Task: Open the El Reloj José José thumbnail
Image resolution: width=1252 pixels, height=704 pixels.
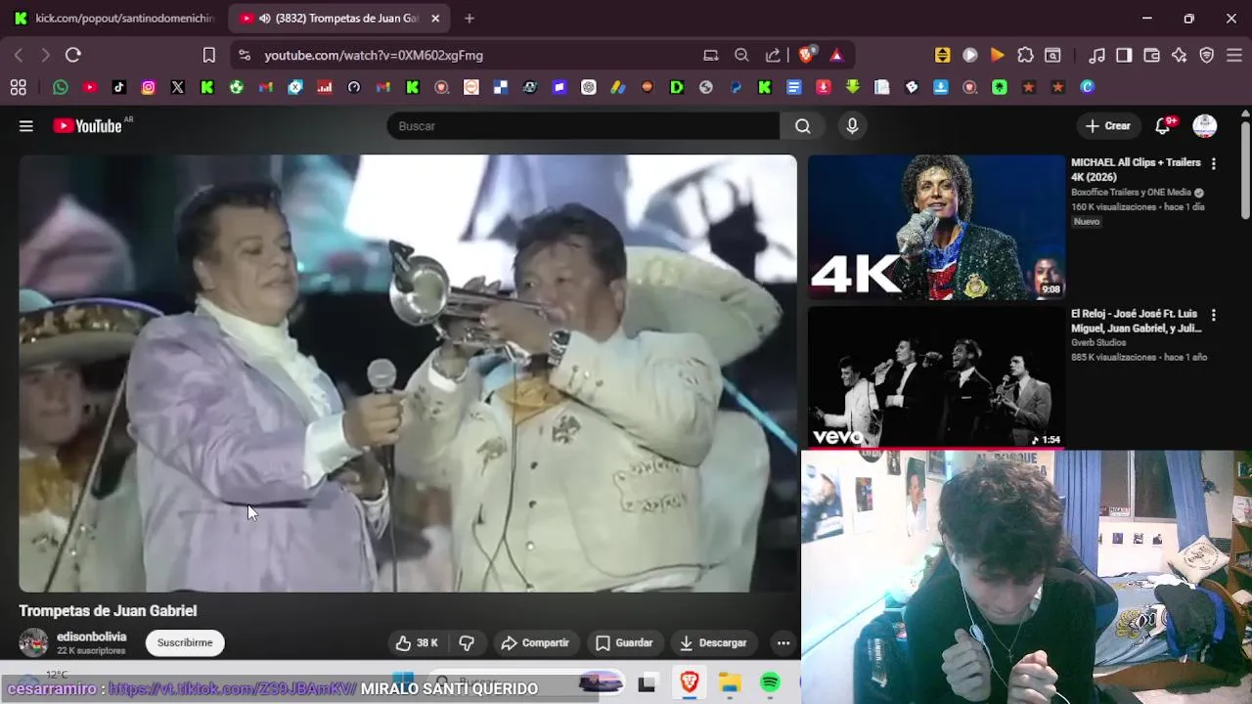Action: tap(936, 377)
